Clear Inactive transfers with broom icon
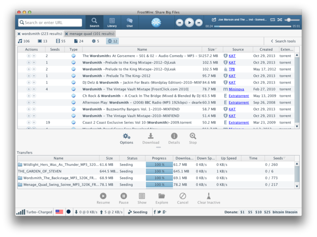The height and width of the screenshot is (237, 317). coord(209,198)
